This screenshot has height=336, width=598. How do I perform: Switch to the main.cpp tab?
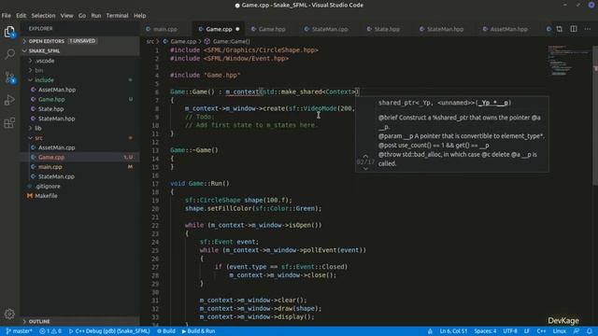click(165, 29)
